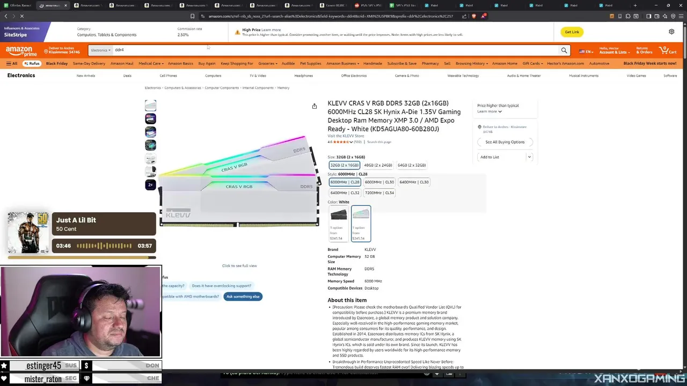Select the 2+ more images thumbnail

[x=150, y=185]
